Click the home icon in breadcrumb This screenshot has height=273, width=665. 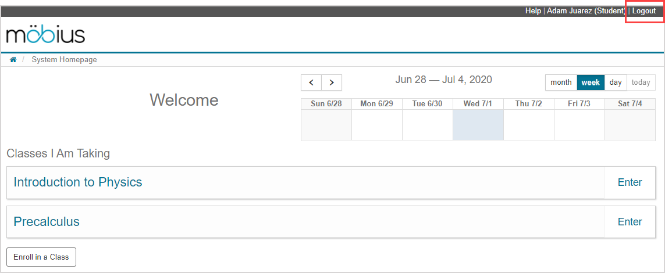coord(13,60)
